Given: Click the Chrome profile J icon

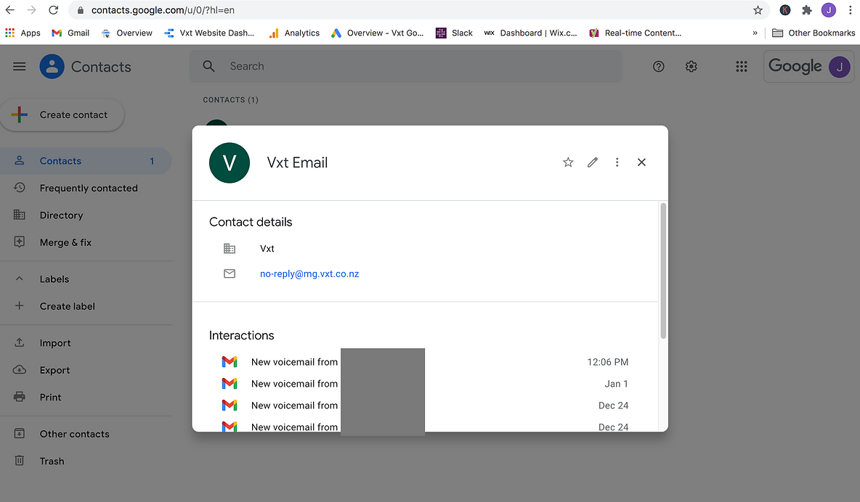Looking at the screenshot, I should (x=829, y=10).
